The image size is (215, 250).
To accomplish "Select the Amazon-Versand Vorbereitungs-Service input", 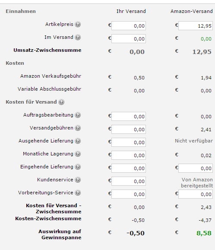I will (x=196, y=194).
